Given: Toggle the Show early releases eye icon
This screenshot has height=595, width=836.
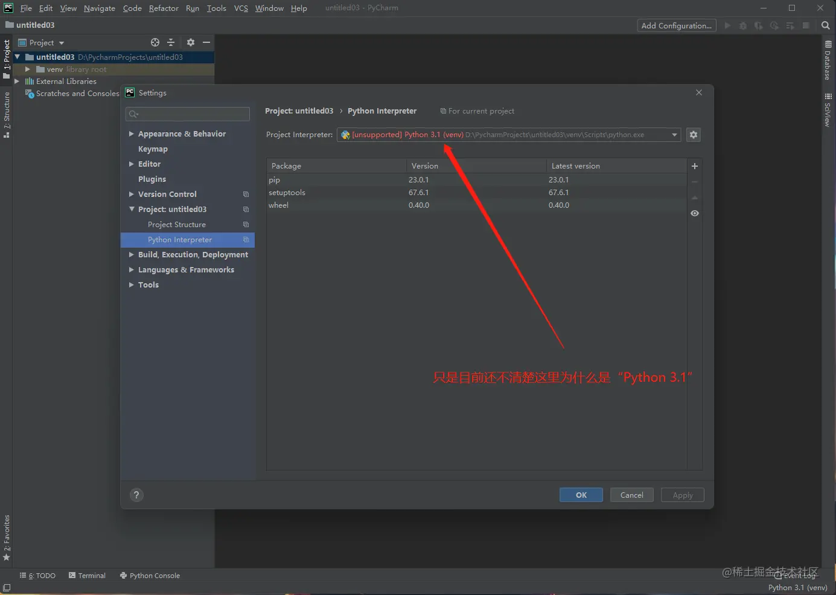Looking at the screenshot, I should (x=695, y=213).
